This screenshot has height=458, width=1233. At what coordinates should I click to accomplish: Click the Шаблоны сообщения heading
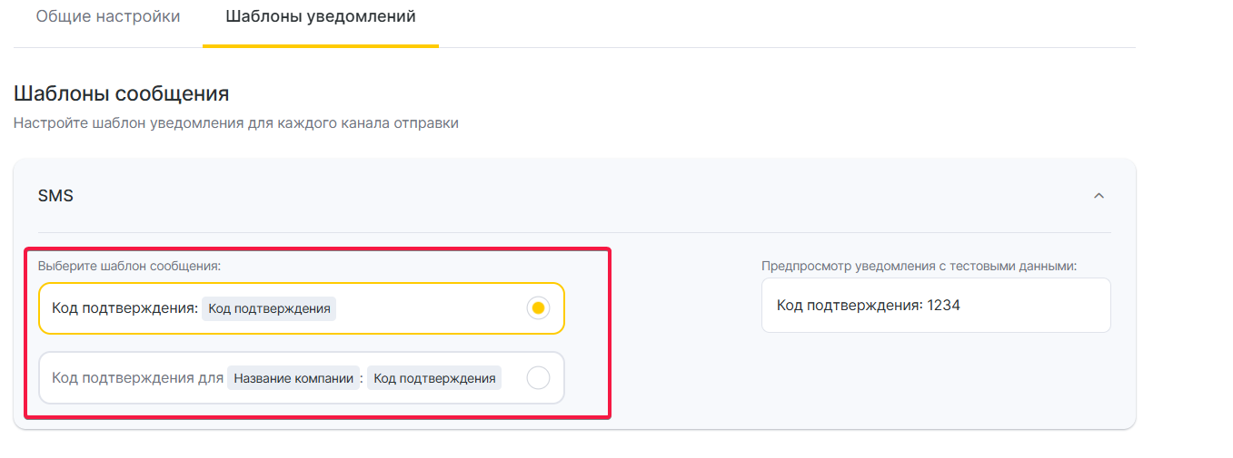pyautogui.click(x=121, y=93)
